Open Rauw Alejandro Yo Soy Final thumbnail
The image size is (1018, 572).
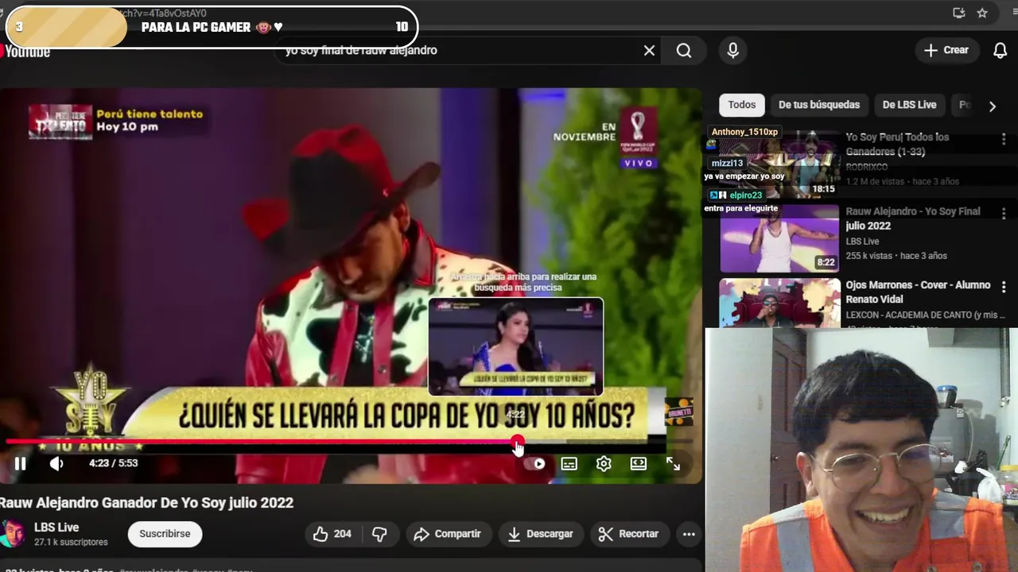tap(779, 238)
